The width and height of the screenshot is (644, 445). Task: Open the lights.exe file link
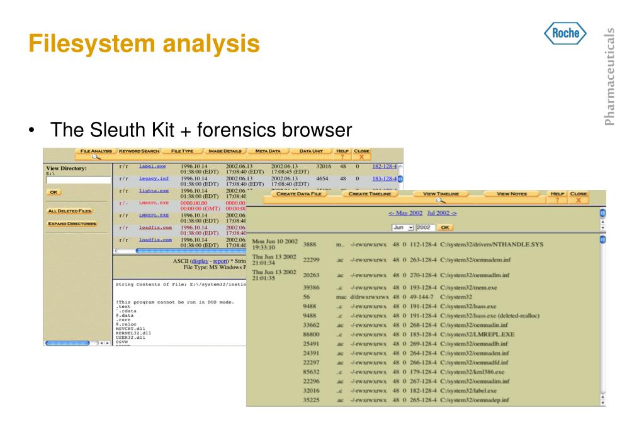(154, 190)
